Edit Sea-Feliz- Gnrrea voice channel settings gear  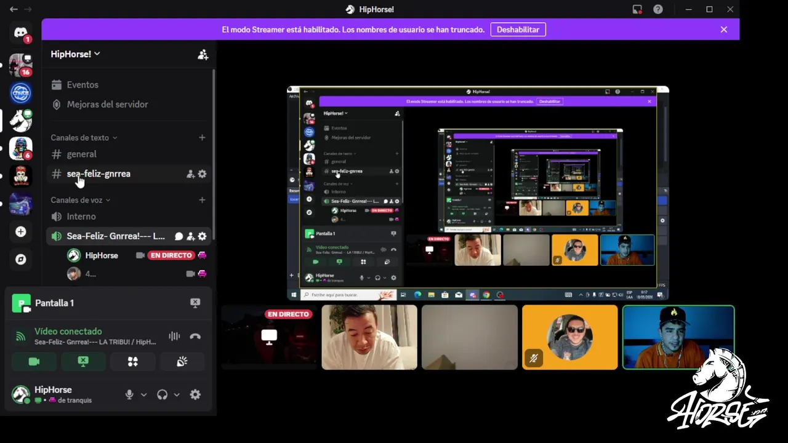202,236
